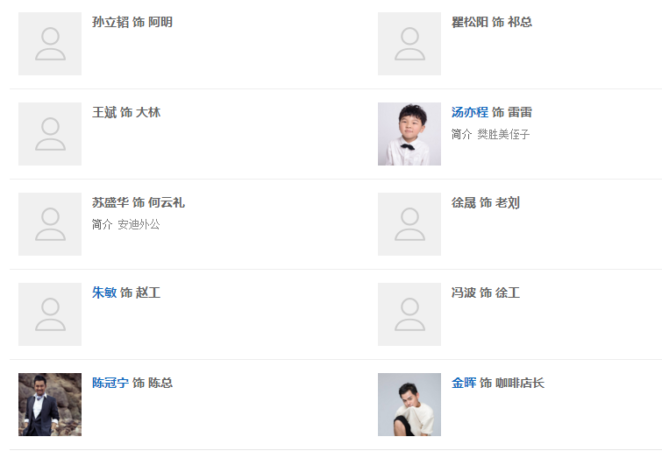Click the 瞿松阳 饰 祁总 cast entry
This screenshot has height=451, width=662.
click(492, 22)
